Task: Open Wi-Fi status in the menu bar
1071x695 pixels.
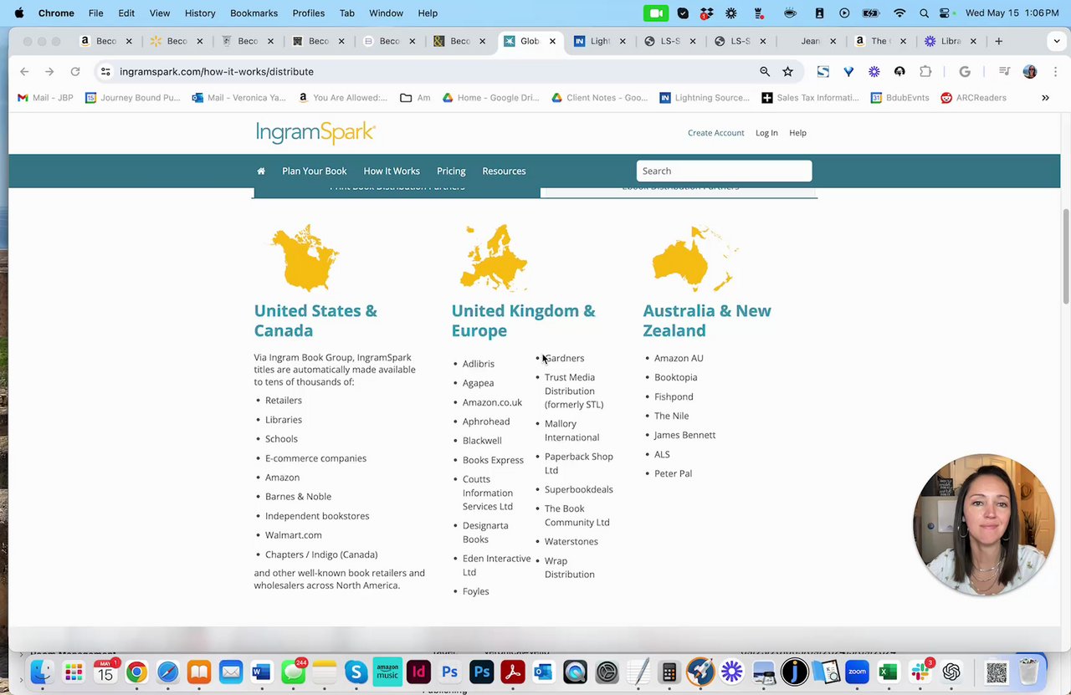Action: [x=899, y=13]
